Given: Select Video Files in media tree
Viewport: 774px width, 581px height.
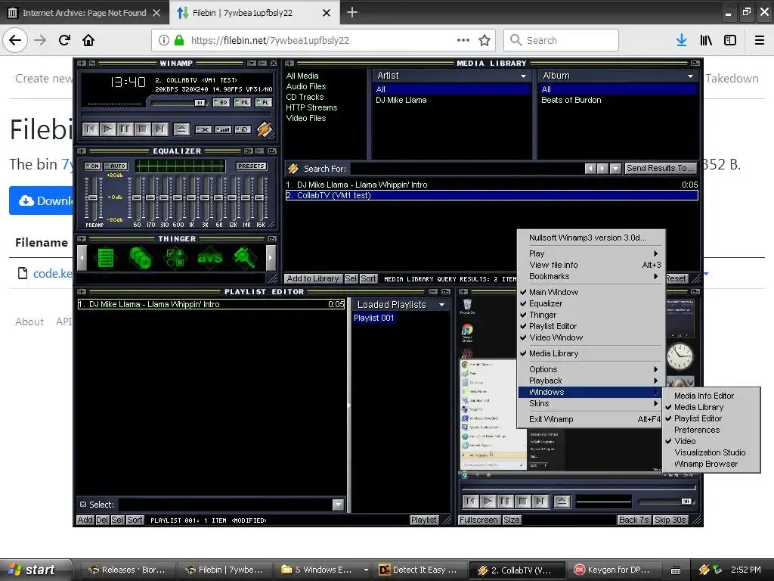Looking at the screenshot, I should click(306, 118).
